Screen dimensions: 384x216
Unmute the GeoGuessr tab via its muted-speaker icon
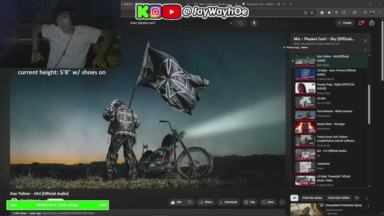279,4
